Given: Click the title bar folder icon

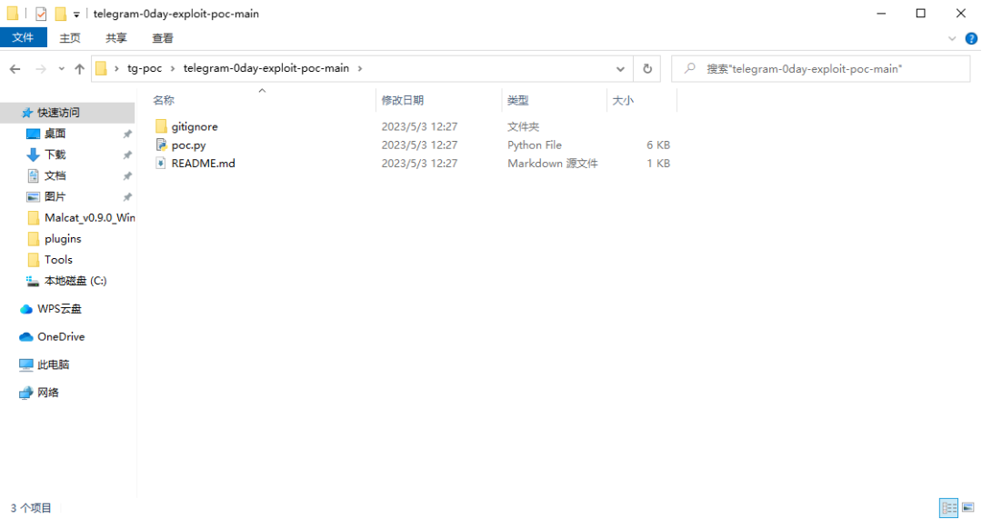Looking at the screenshot, I should click(12, 13).
